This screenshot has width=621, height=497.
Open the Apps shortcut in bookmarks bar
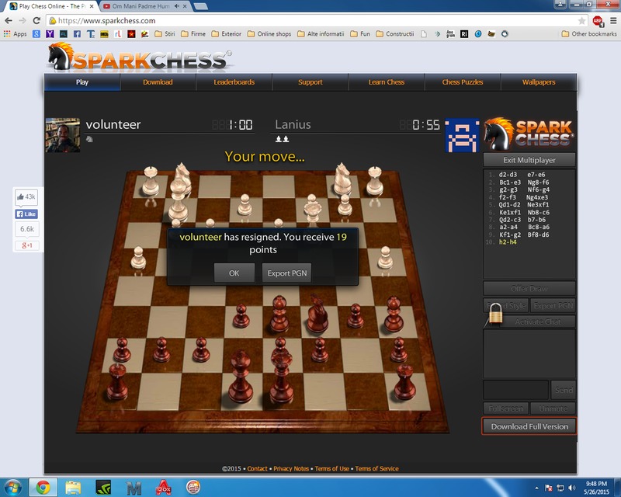[x=15, y=34]
